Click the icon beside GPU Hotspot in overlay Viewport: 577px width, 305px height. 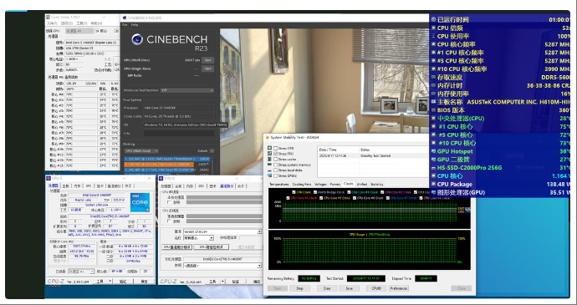433,151
